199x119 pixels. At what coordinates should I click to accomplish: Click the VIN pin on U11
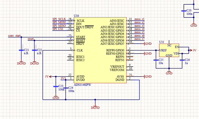coord(176,54)
